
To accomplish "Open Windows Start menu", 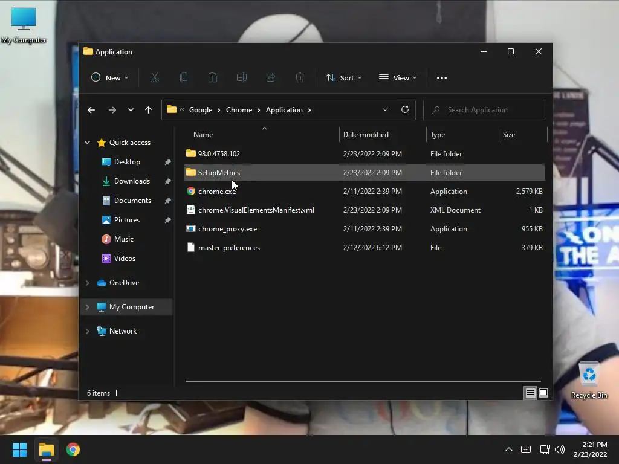I will tap(19, 449).
